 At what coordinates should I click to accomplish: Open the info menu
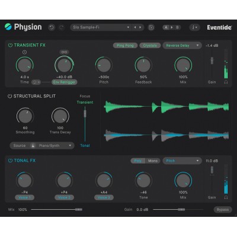coord(194,27)
